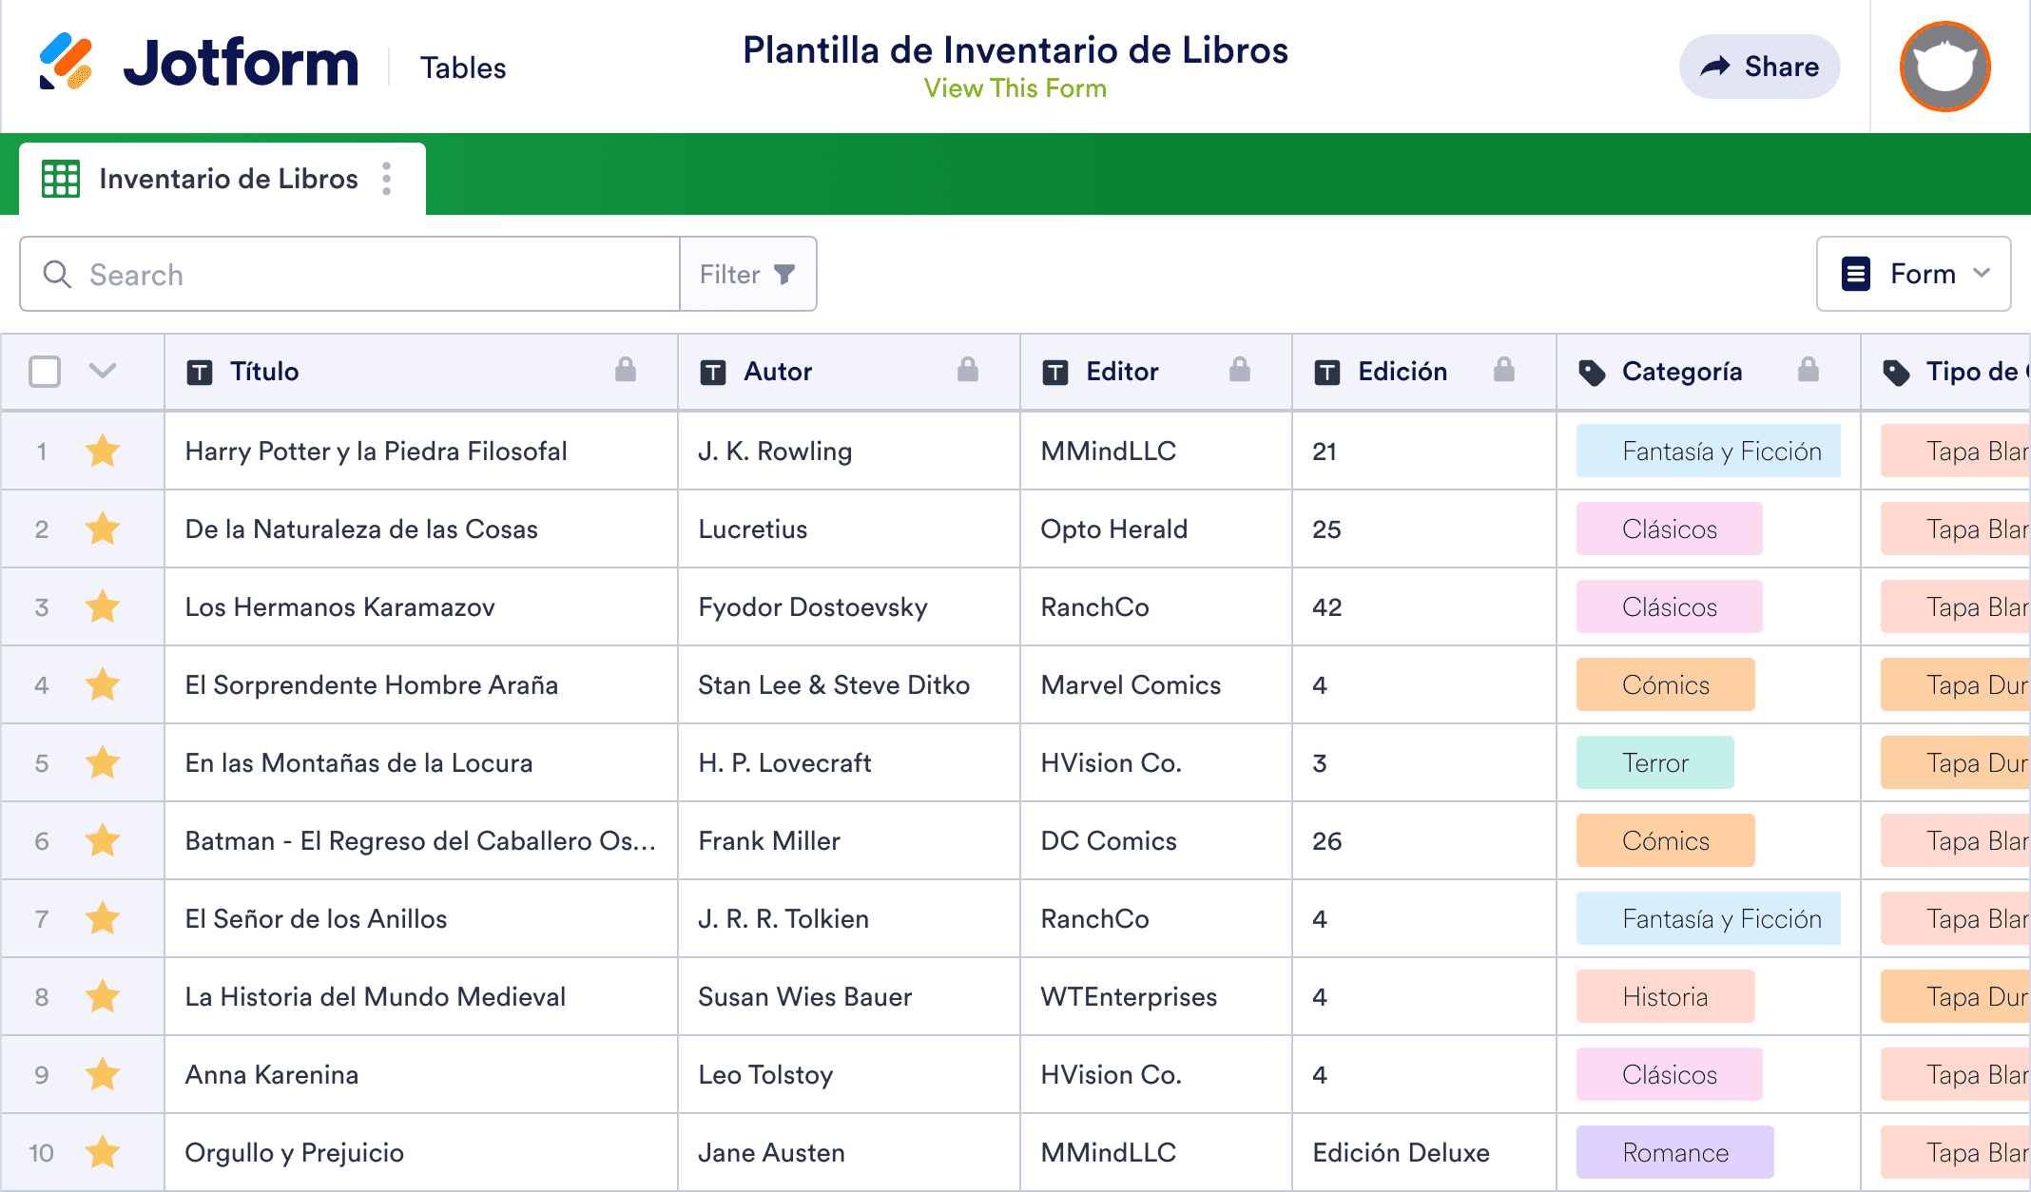The height and width of the screenshot is (1192, 2031).
Task: Click the magnifier icon in the search bar
Action: [57, 274]
